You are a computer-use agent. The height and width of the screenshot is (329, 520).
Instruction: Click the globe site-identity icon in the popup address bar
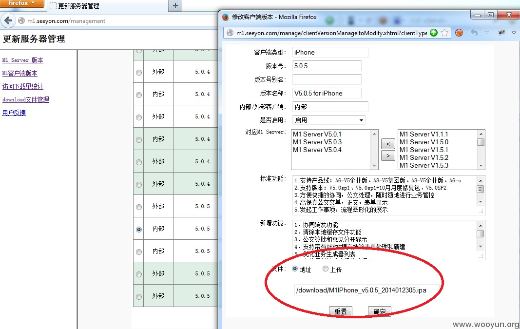pos(230,33)
